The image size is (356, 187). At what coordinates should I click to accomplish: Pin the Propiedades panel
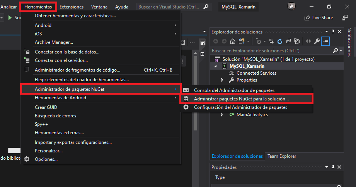pos(333,167)
